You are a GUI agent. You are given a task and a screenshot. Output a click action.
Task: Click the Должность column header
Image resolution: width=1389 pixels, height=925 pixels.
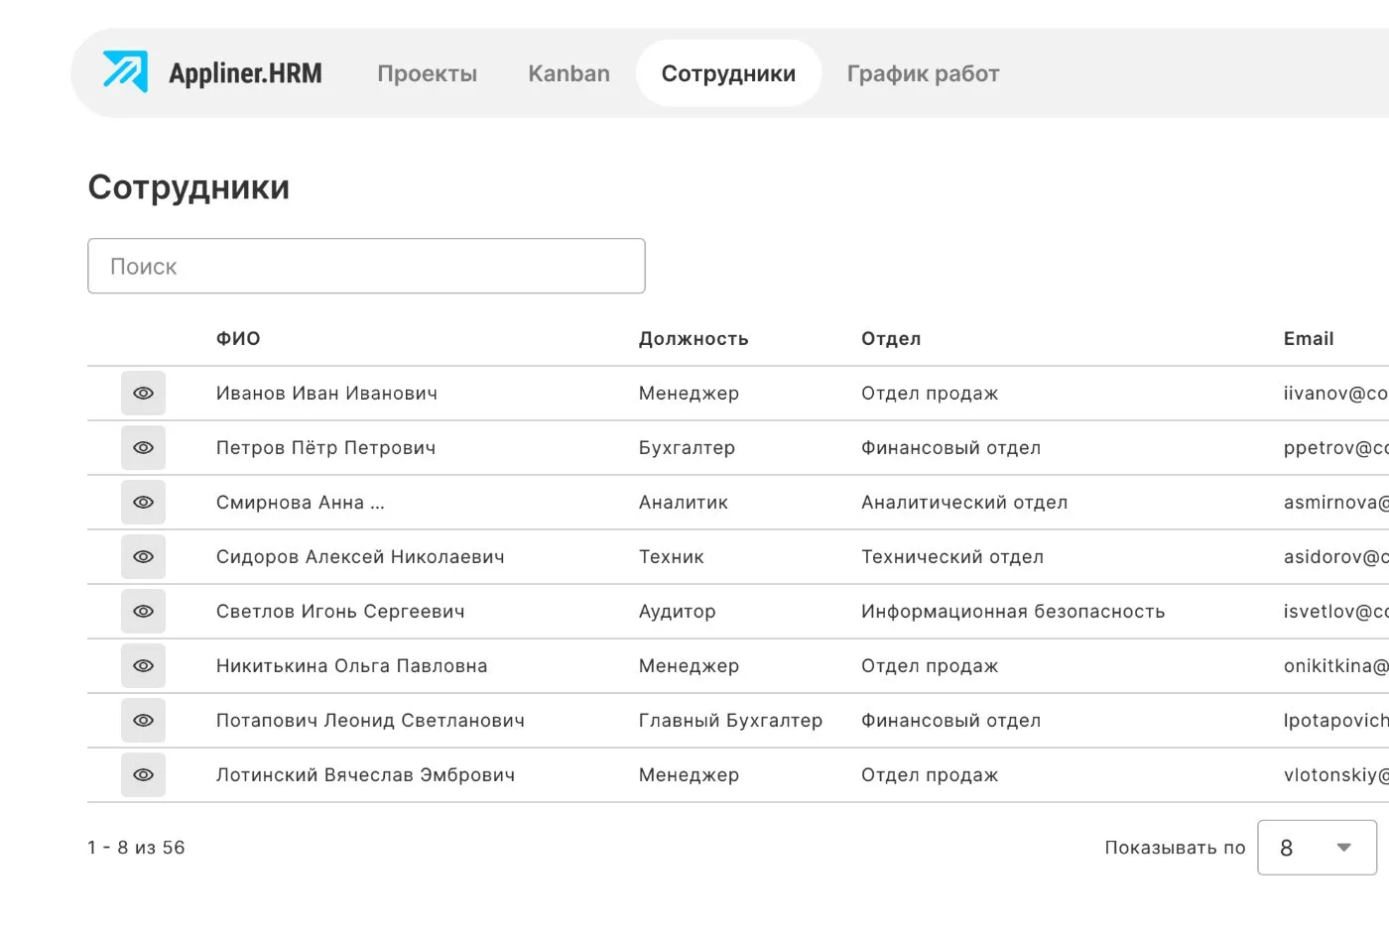[694, 339]
